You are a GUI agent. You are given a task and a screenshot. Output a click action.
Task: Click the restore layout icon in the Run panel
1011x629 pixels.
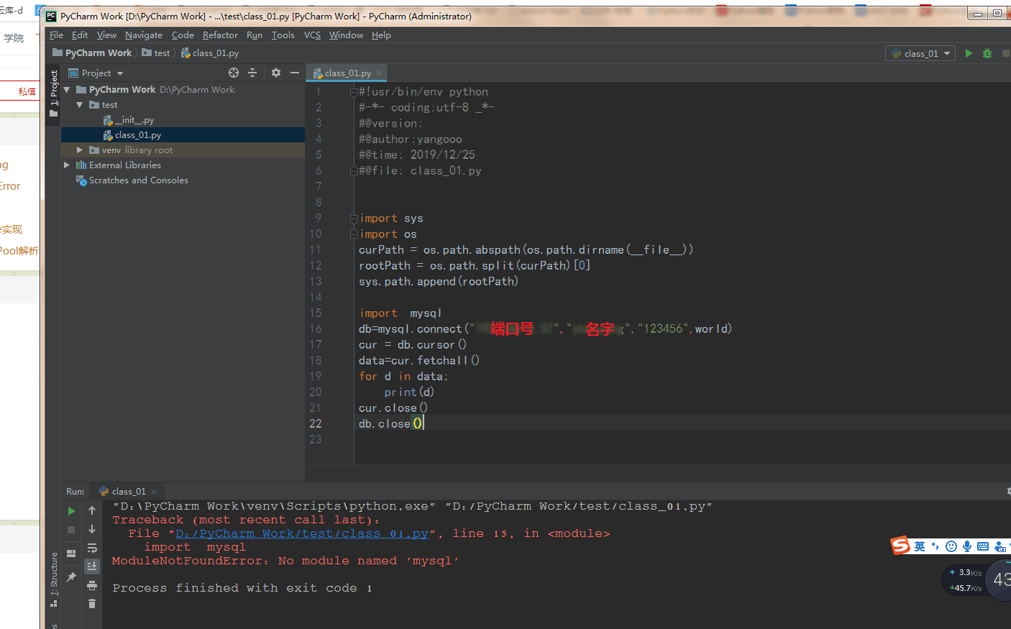coord(71,554)
